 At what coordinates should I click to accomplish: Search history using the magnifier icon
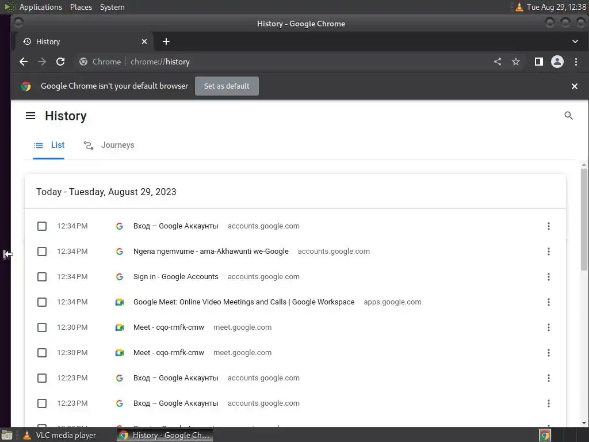pos(568,116)
